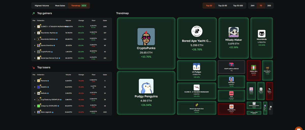The image size is (305, 130).
Task: Set the time range to 30D
Action: (x=269, y=6)
